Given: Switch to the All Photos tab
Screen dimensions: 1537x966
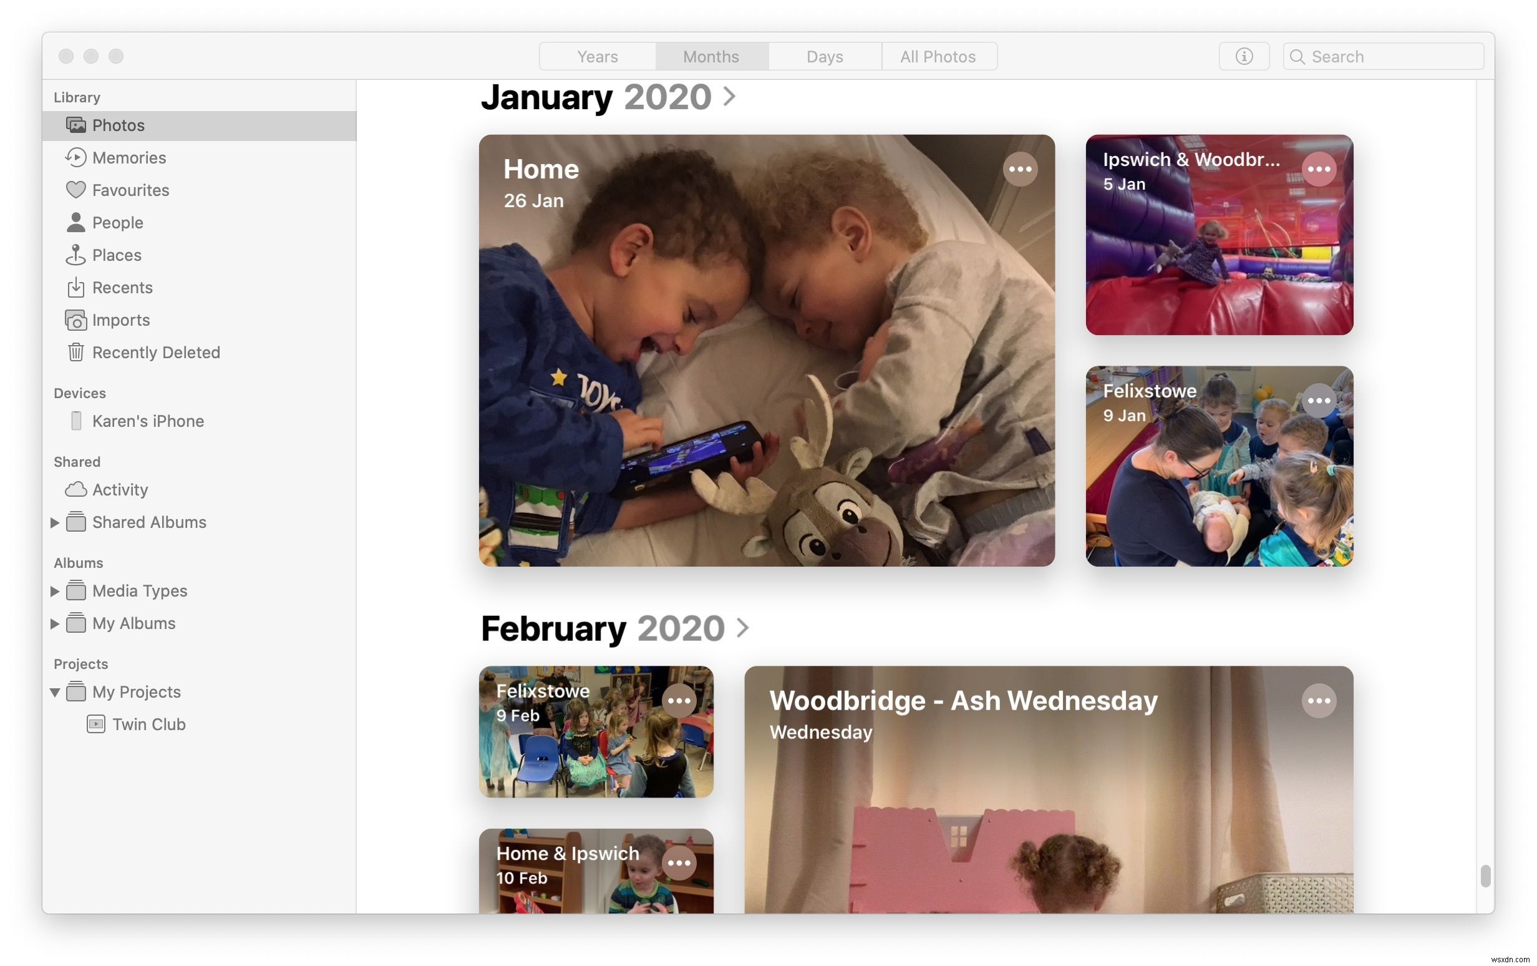Looking at the screenshot, I should (938, 54).
